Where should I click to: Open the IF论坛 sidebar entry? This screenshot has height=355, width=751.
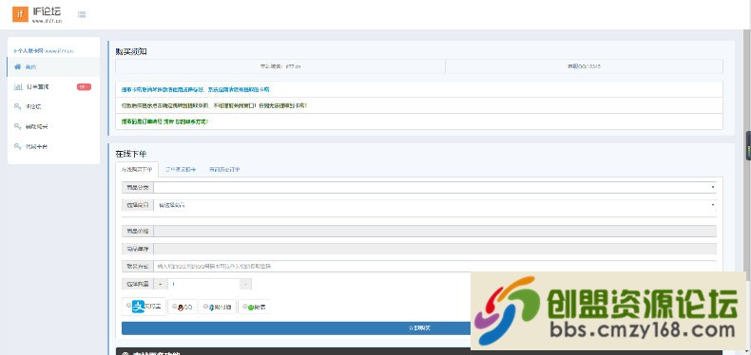pyautogui.click(x=53, y=106)
